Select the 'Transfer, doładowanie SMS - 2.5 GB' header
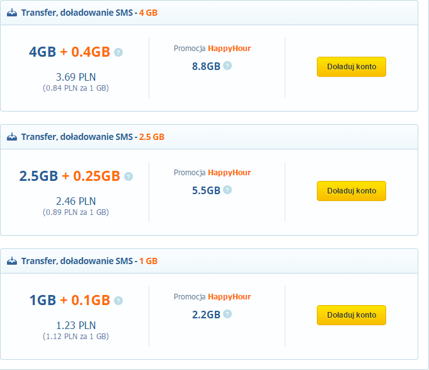This screenshot has height=370, width=429. point(93,137)
